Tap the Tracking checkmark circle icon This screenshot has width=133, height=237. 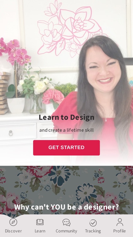pos(93,223)
